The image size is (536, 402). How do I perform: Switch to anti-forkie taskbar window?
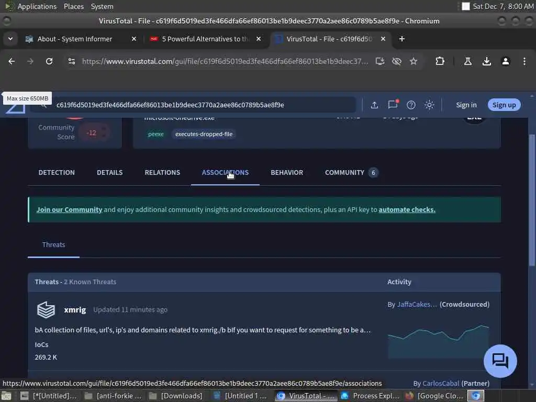(113, 396)
